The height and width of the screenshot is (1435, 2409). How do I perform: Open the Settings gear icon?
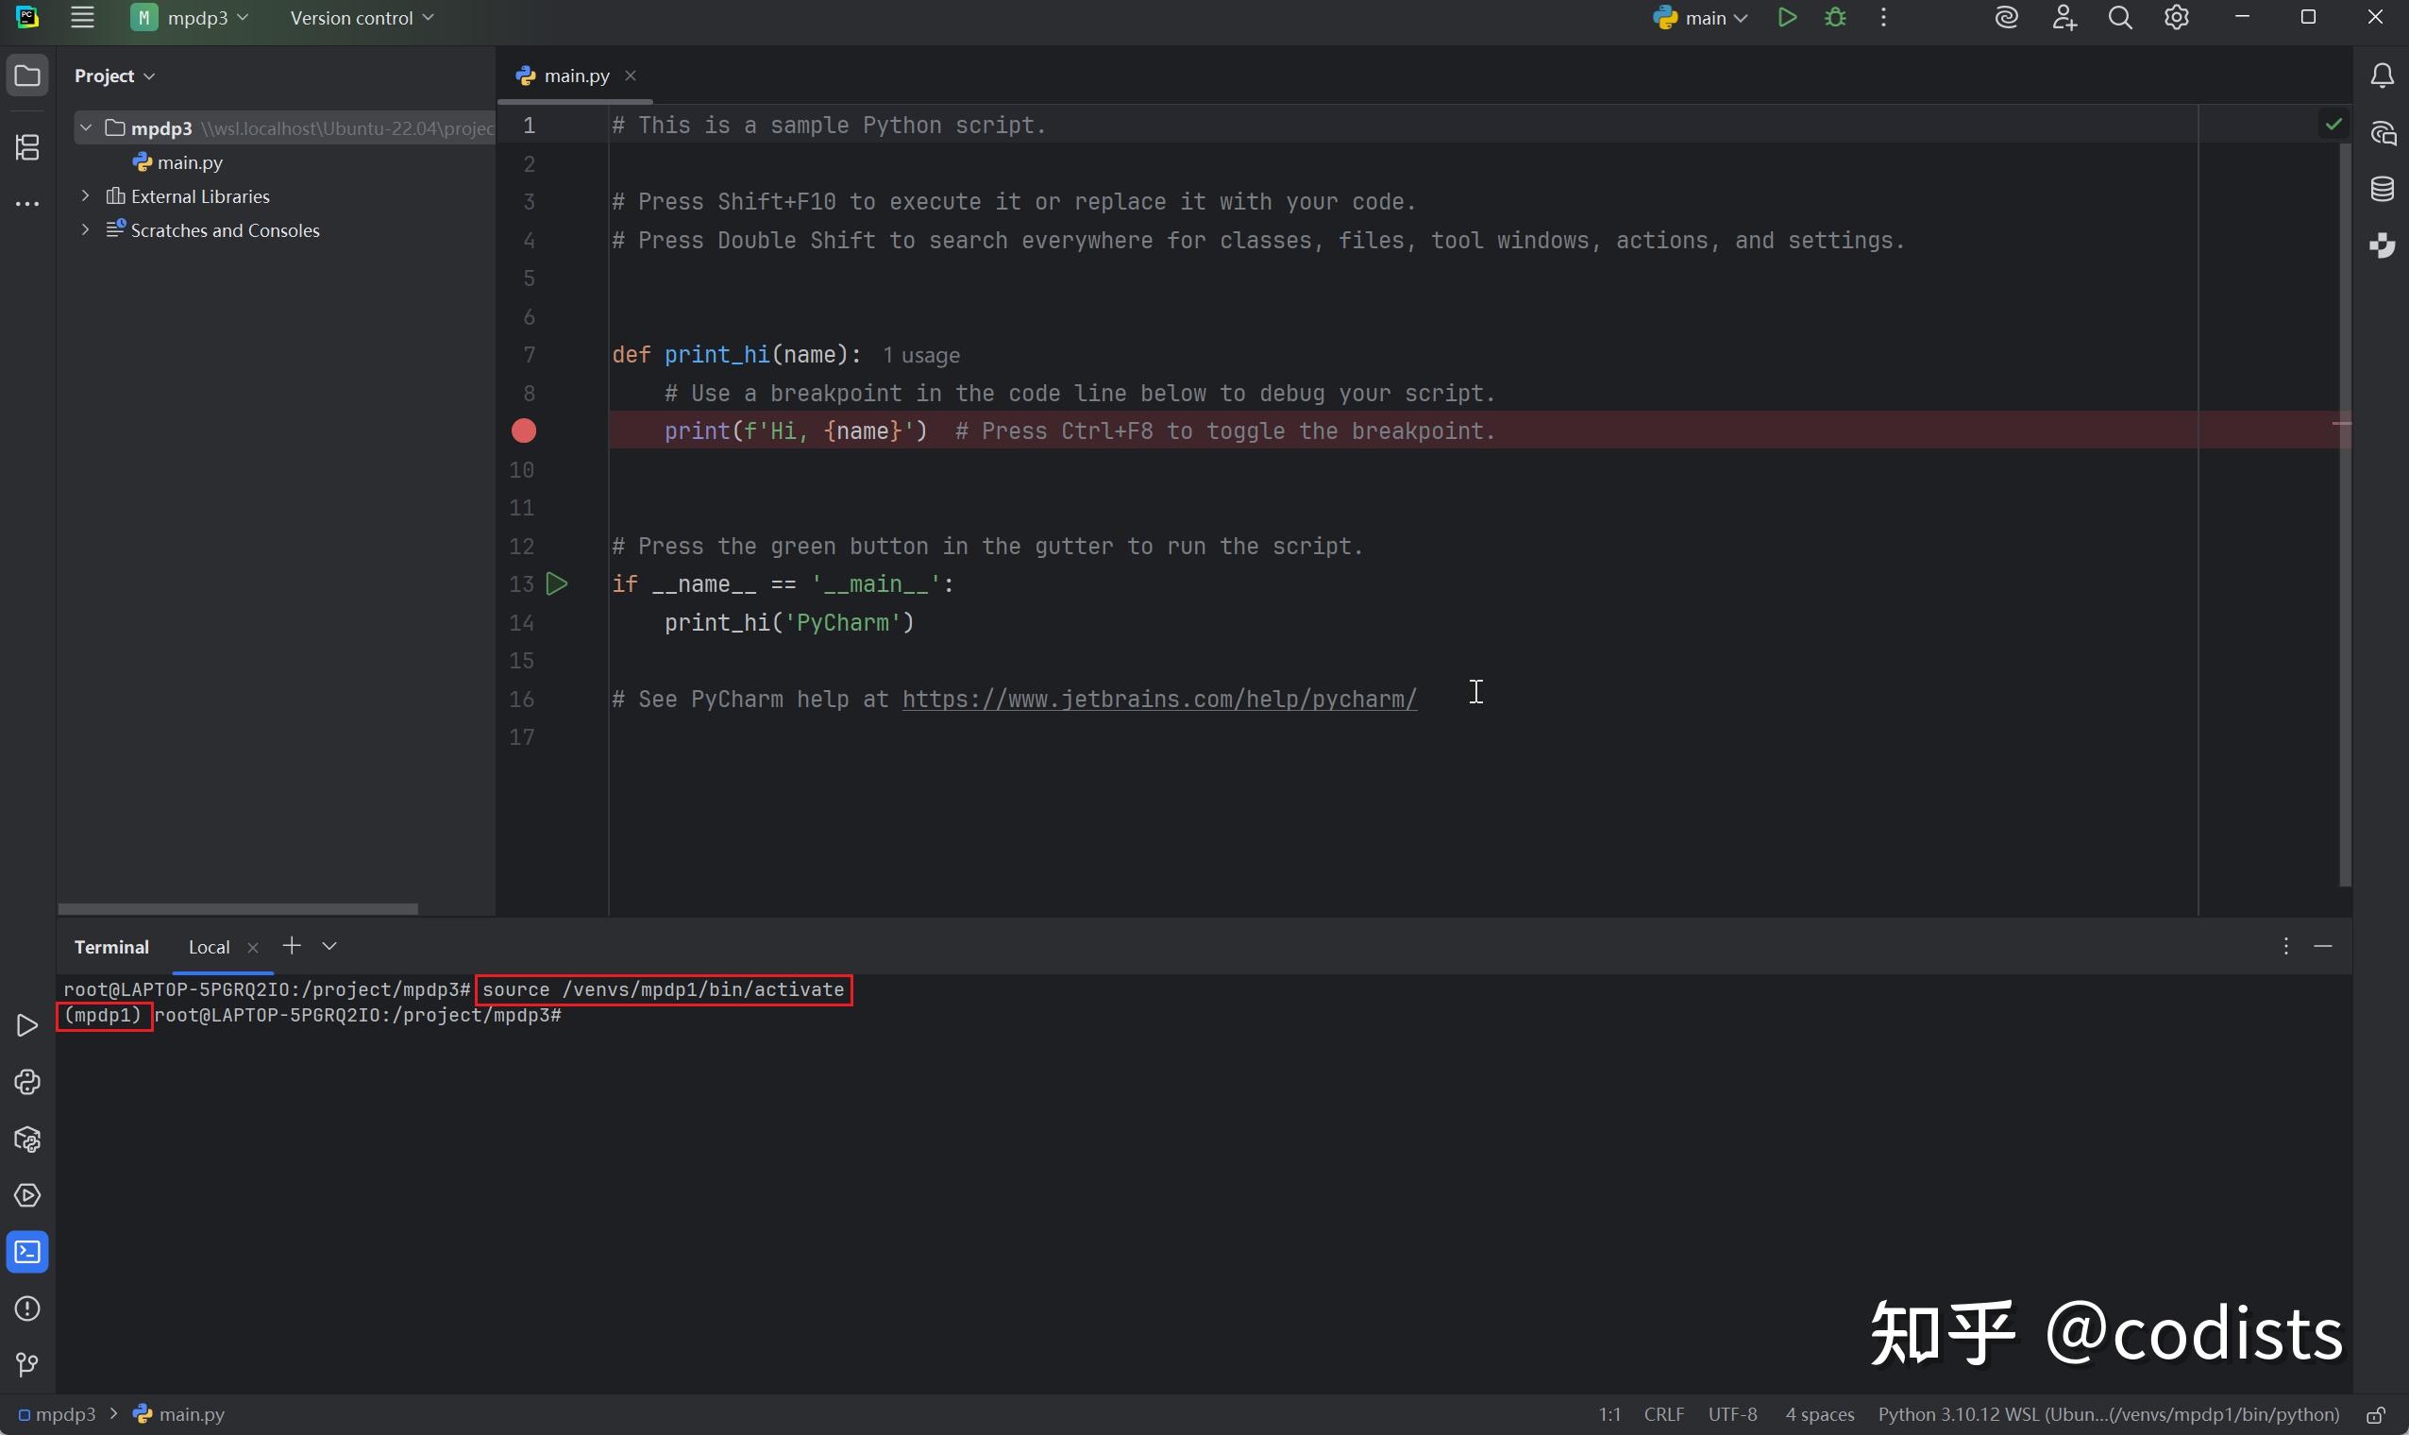2178,16
